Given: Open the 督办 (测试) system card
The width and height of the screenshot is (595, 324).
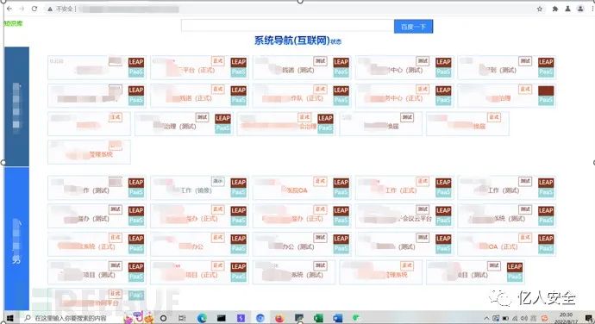Looking at the screenshot, I should (x=97, y=216).
